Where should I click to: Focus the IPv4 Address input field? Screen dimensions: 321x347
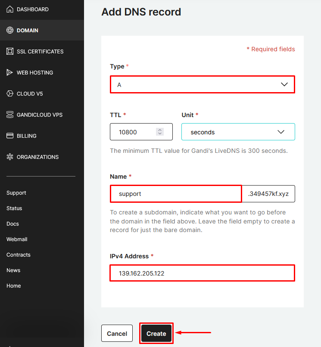pos(203,273)
